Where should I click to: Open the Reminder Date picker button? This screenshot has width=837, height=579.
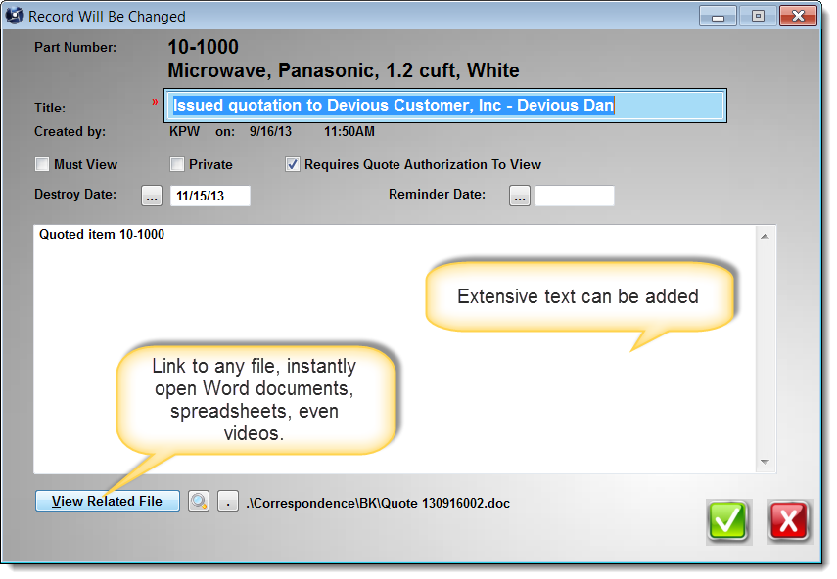pyautogui.click(x=520, y=196)
